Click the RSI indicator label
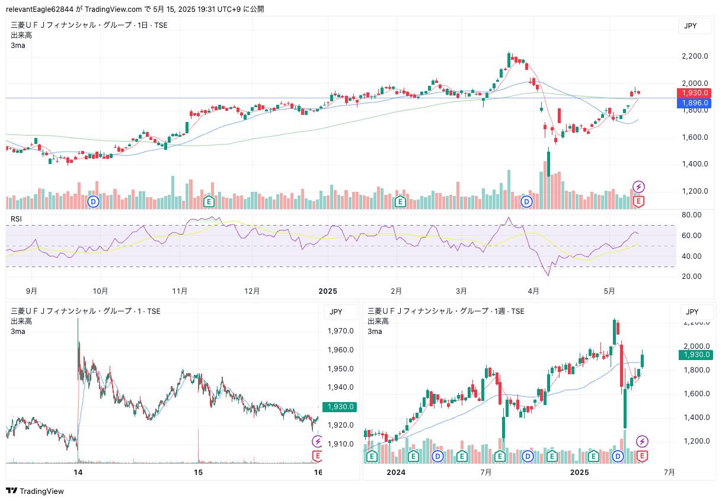Viewport: 722px width, 501px height. tap(17, 219)
